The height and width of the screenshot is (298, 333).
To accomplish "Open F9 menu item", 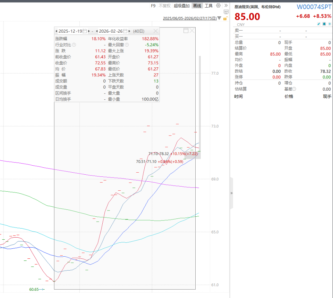I will (153, 6).
